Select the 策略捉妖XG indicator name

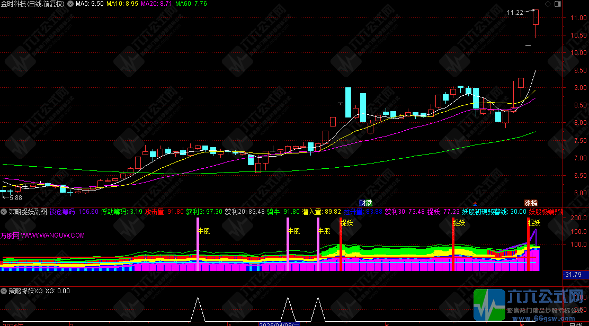pos(25,291)
